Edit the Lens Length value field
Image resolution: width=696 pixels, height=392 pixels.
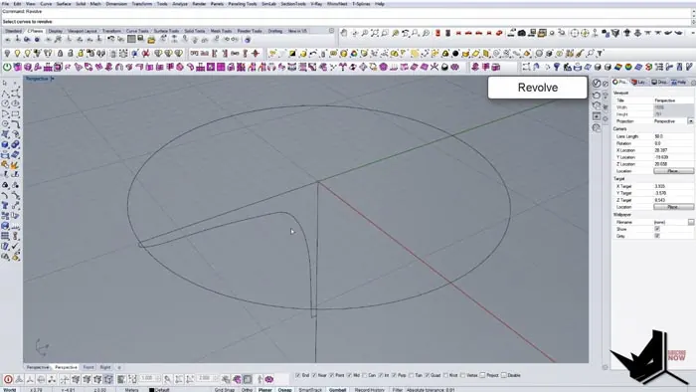click(673, 136)
